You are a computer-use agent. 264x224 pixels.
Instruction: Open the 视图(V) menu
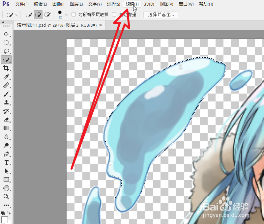[166, 4]
